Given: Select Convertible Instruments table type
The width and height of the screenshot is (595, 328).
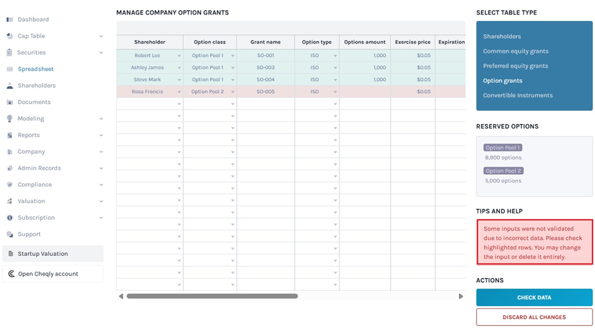Looking at the screenshot, I should (x=518, y=96).
